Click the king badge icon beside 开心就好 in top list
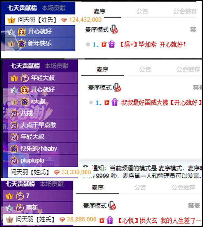 pyautogui.click(x=22, y=32)
